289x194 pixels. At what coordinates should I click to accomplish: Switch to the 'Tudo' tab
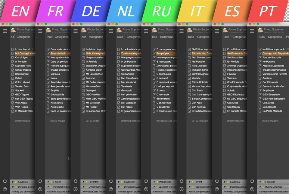point(261,37)
